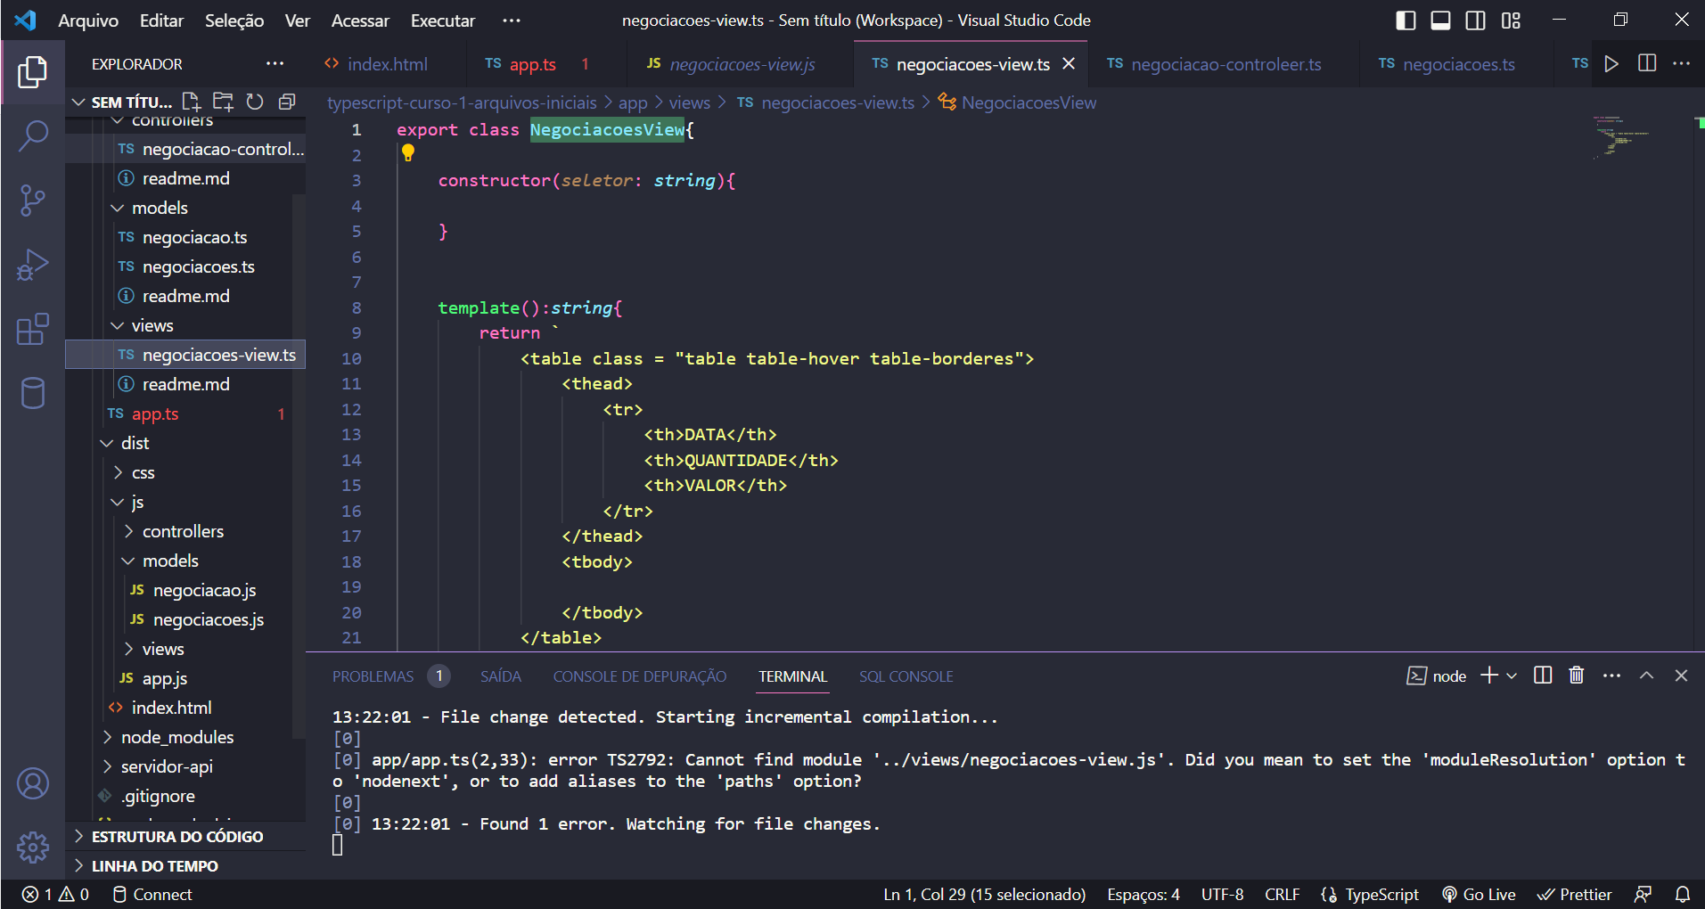Toggle secondary sidebar visibility
The image size is (1705, 909).
(1476, 20)
